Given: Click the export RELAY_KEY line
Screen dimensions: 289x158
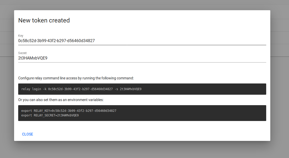Looking at the screenshot, I should (x=68, y=111).
